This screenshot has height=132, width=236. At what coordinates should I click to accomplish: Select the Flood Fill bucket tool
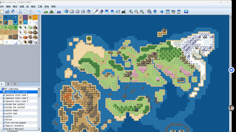[x=118, y=12]
